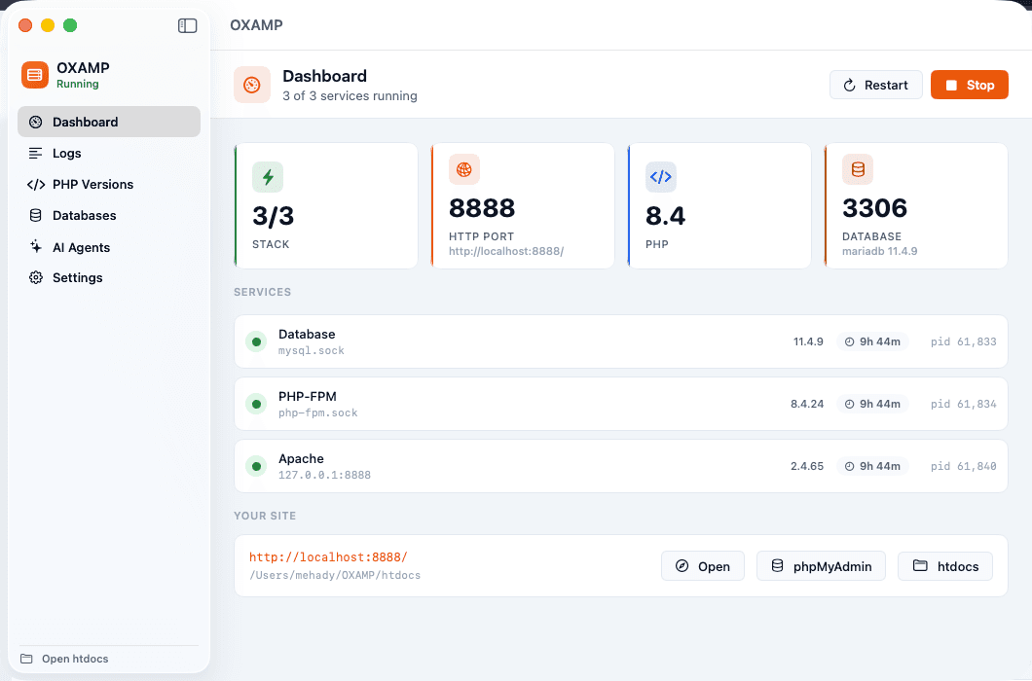Viewport: 1032px width, 681px height.
Task: Click the Settings gear icon
Action: (36, 277)
